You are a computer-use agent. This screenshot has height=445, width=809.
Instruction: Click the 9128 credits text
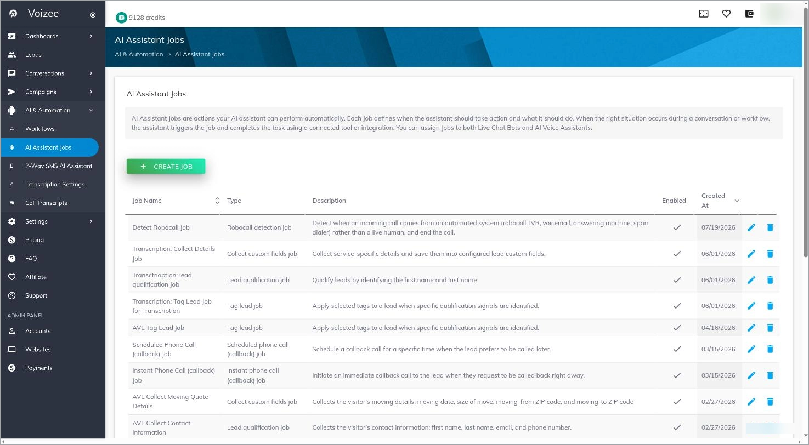[147, 18]
